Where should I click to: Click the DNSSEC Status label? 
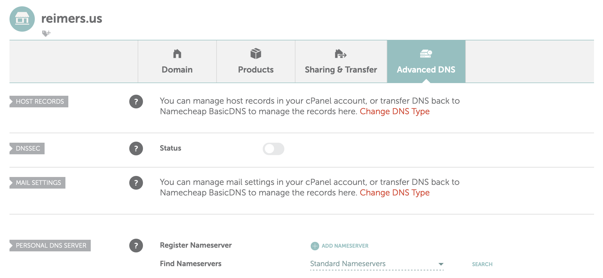170,148
